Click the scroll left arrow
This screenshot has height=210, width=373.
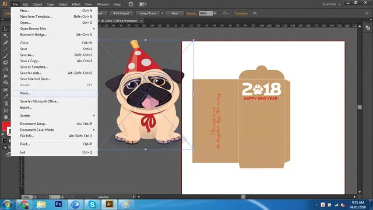[139, 197]
